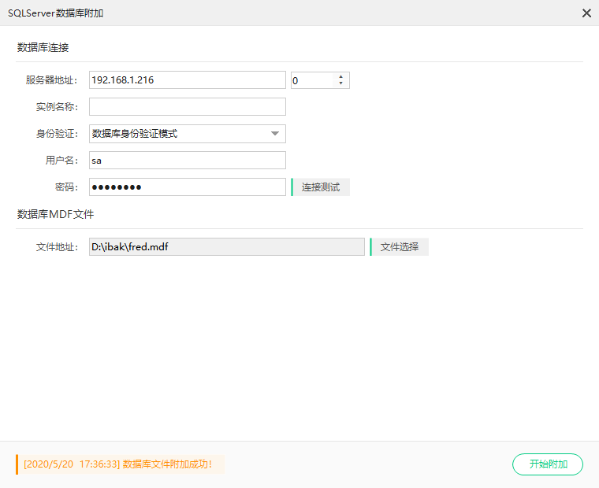Click the 密码 password field

click(188, 187)
